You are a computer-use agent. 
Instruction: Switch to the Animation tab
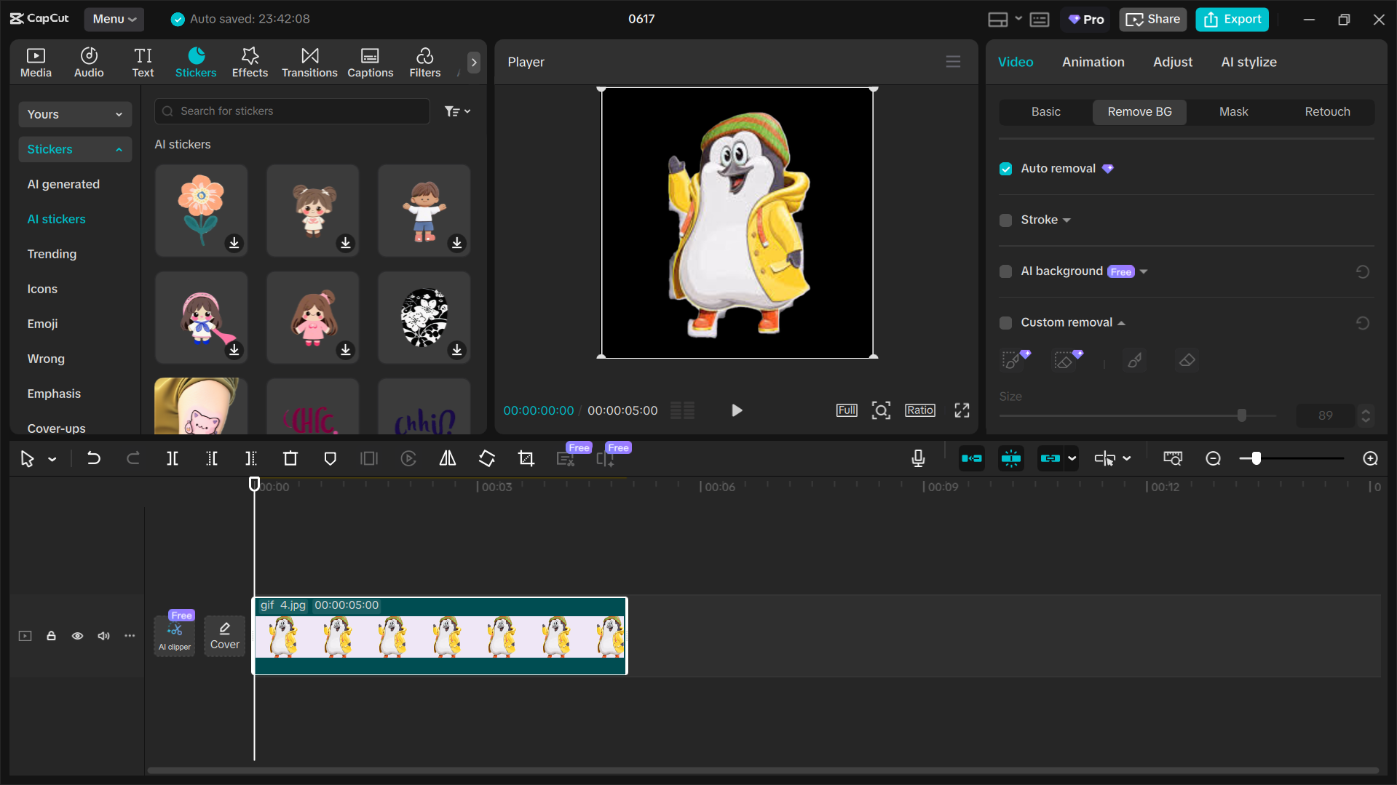(1093, 62)
